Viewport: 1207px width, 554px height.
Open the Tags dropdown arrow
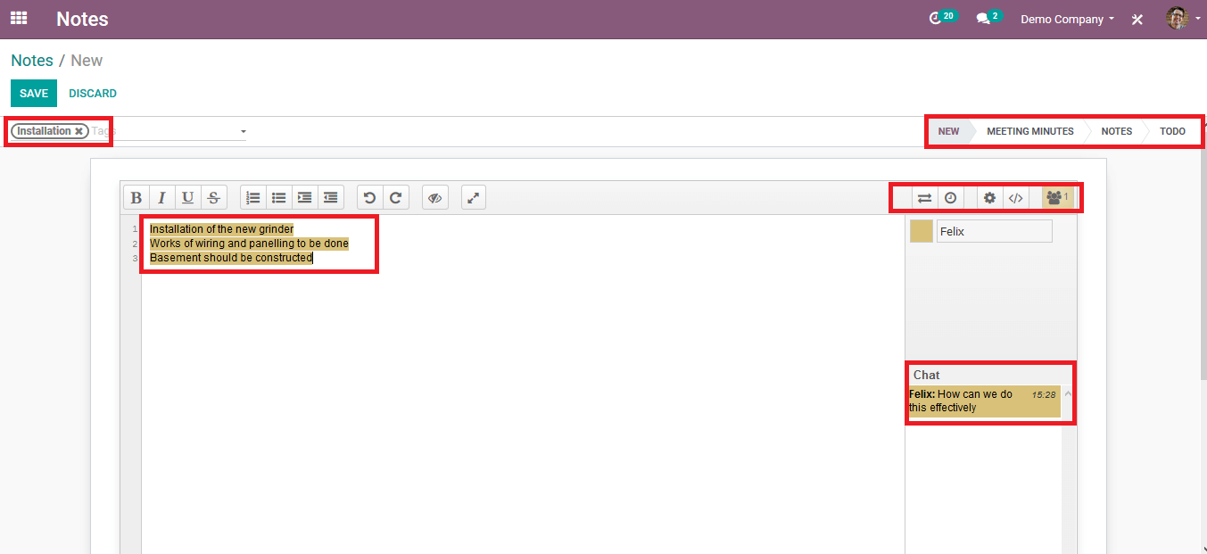click(x=244, y=132)
